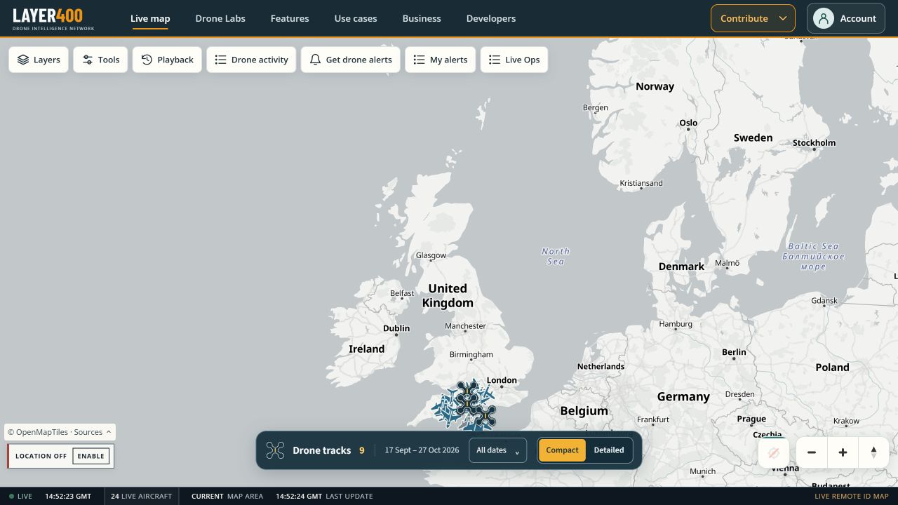Enable location with the ENABLE button
The height and width of the screenshot is (505, 898).
coord(91,456)
